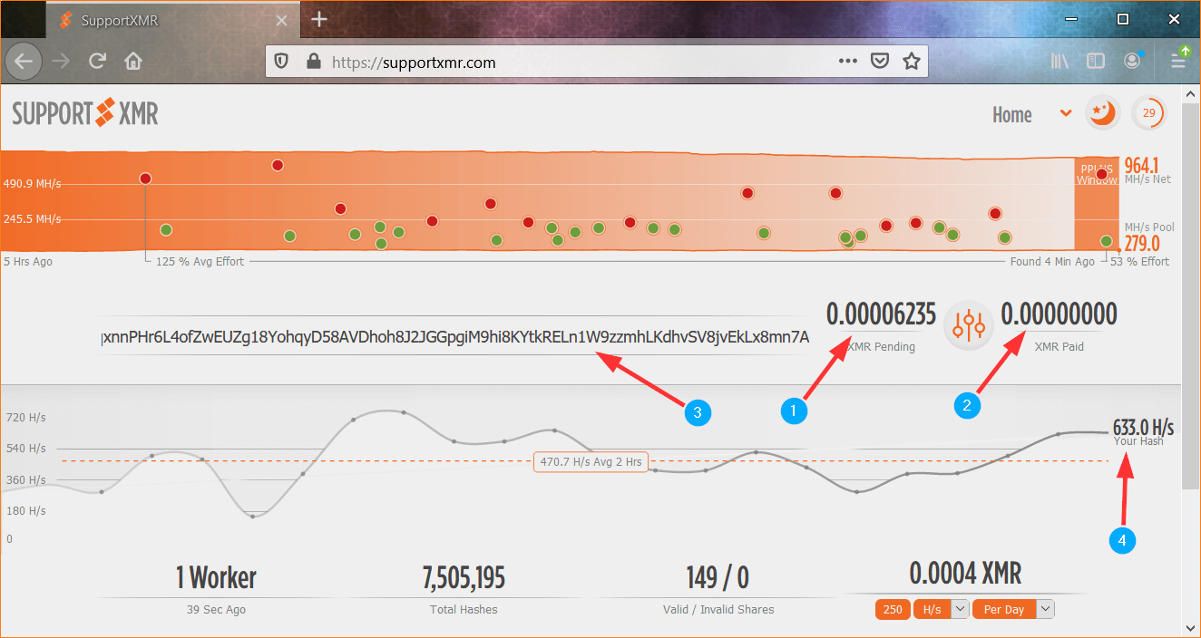Viewport: 1201px width, 638px height.
Task: Click the SupportXMR logo
Action: click(x=85, y=113)
